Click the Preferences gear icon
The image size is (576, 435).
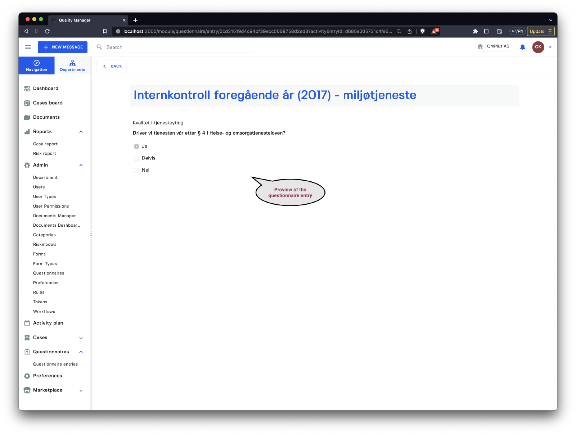[27, 376]
